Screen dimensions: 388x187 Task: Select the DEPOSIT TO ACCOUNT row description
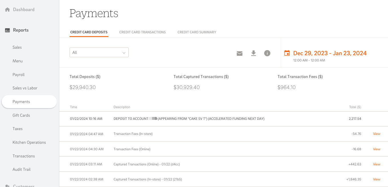pos(189,119)
